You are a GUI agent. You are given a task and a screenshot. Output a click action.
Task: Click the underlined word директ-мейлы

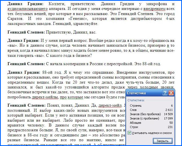[x=45, y=97]
